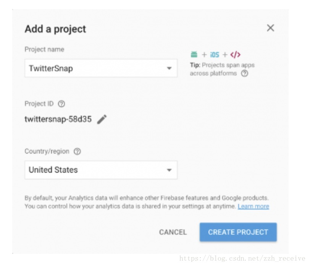This screenshot has width=310, height=266.
Task: Close the Add a project dialog
Action: click(270, 28)
